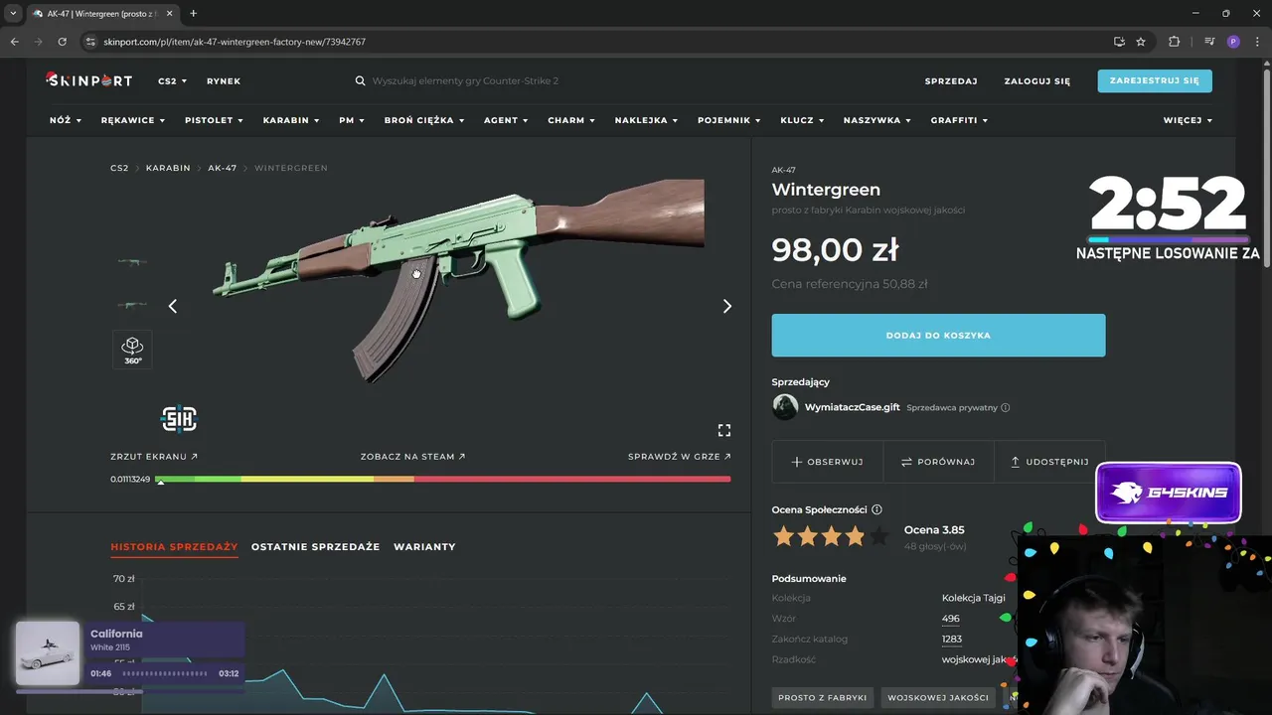Screen dimensions: 1272x715
Task: Show next weapon image arrow
Action: [x=726, y=306]
